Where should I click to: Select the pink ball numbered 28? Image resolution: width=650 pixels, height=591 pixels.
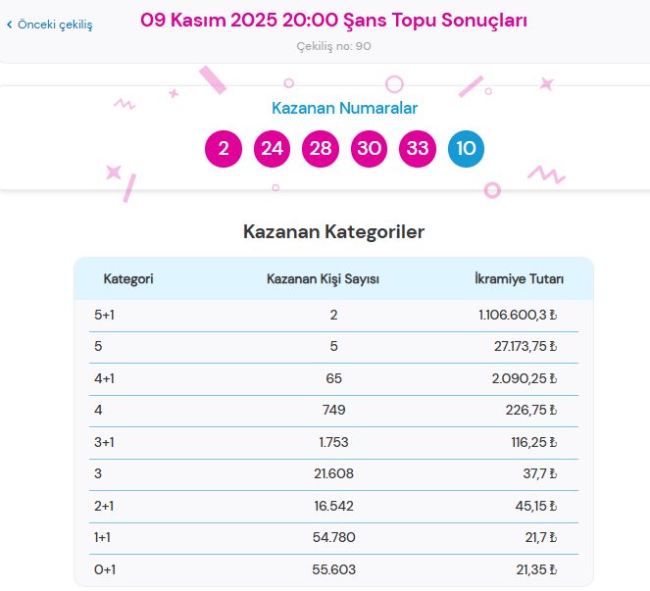[x=321, y=149]
